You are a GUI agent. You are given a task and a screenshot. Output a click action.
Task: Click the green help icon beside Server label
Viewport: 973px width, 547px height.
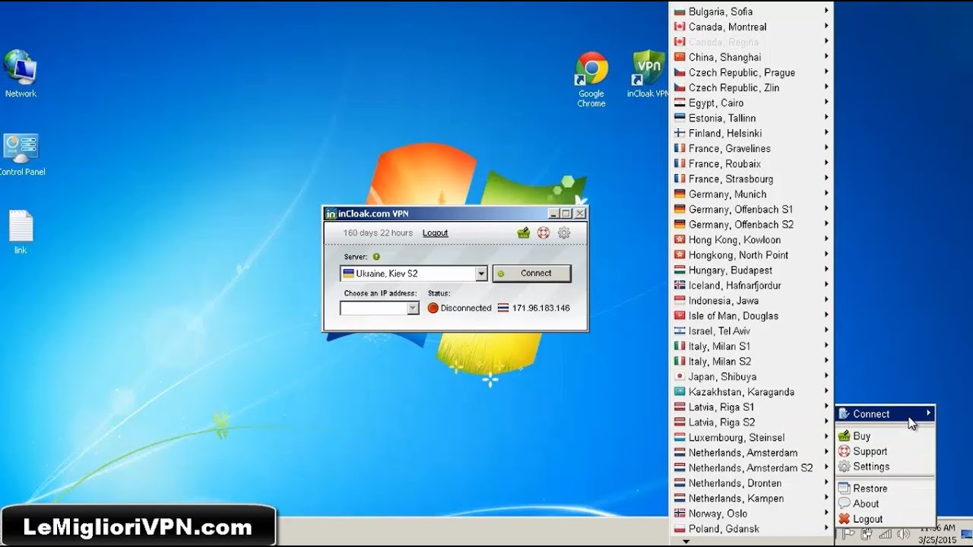(x=376, y=257)
